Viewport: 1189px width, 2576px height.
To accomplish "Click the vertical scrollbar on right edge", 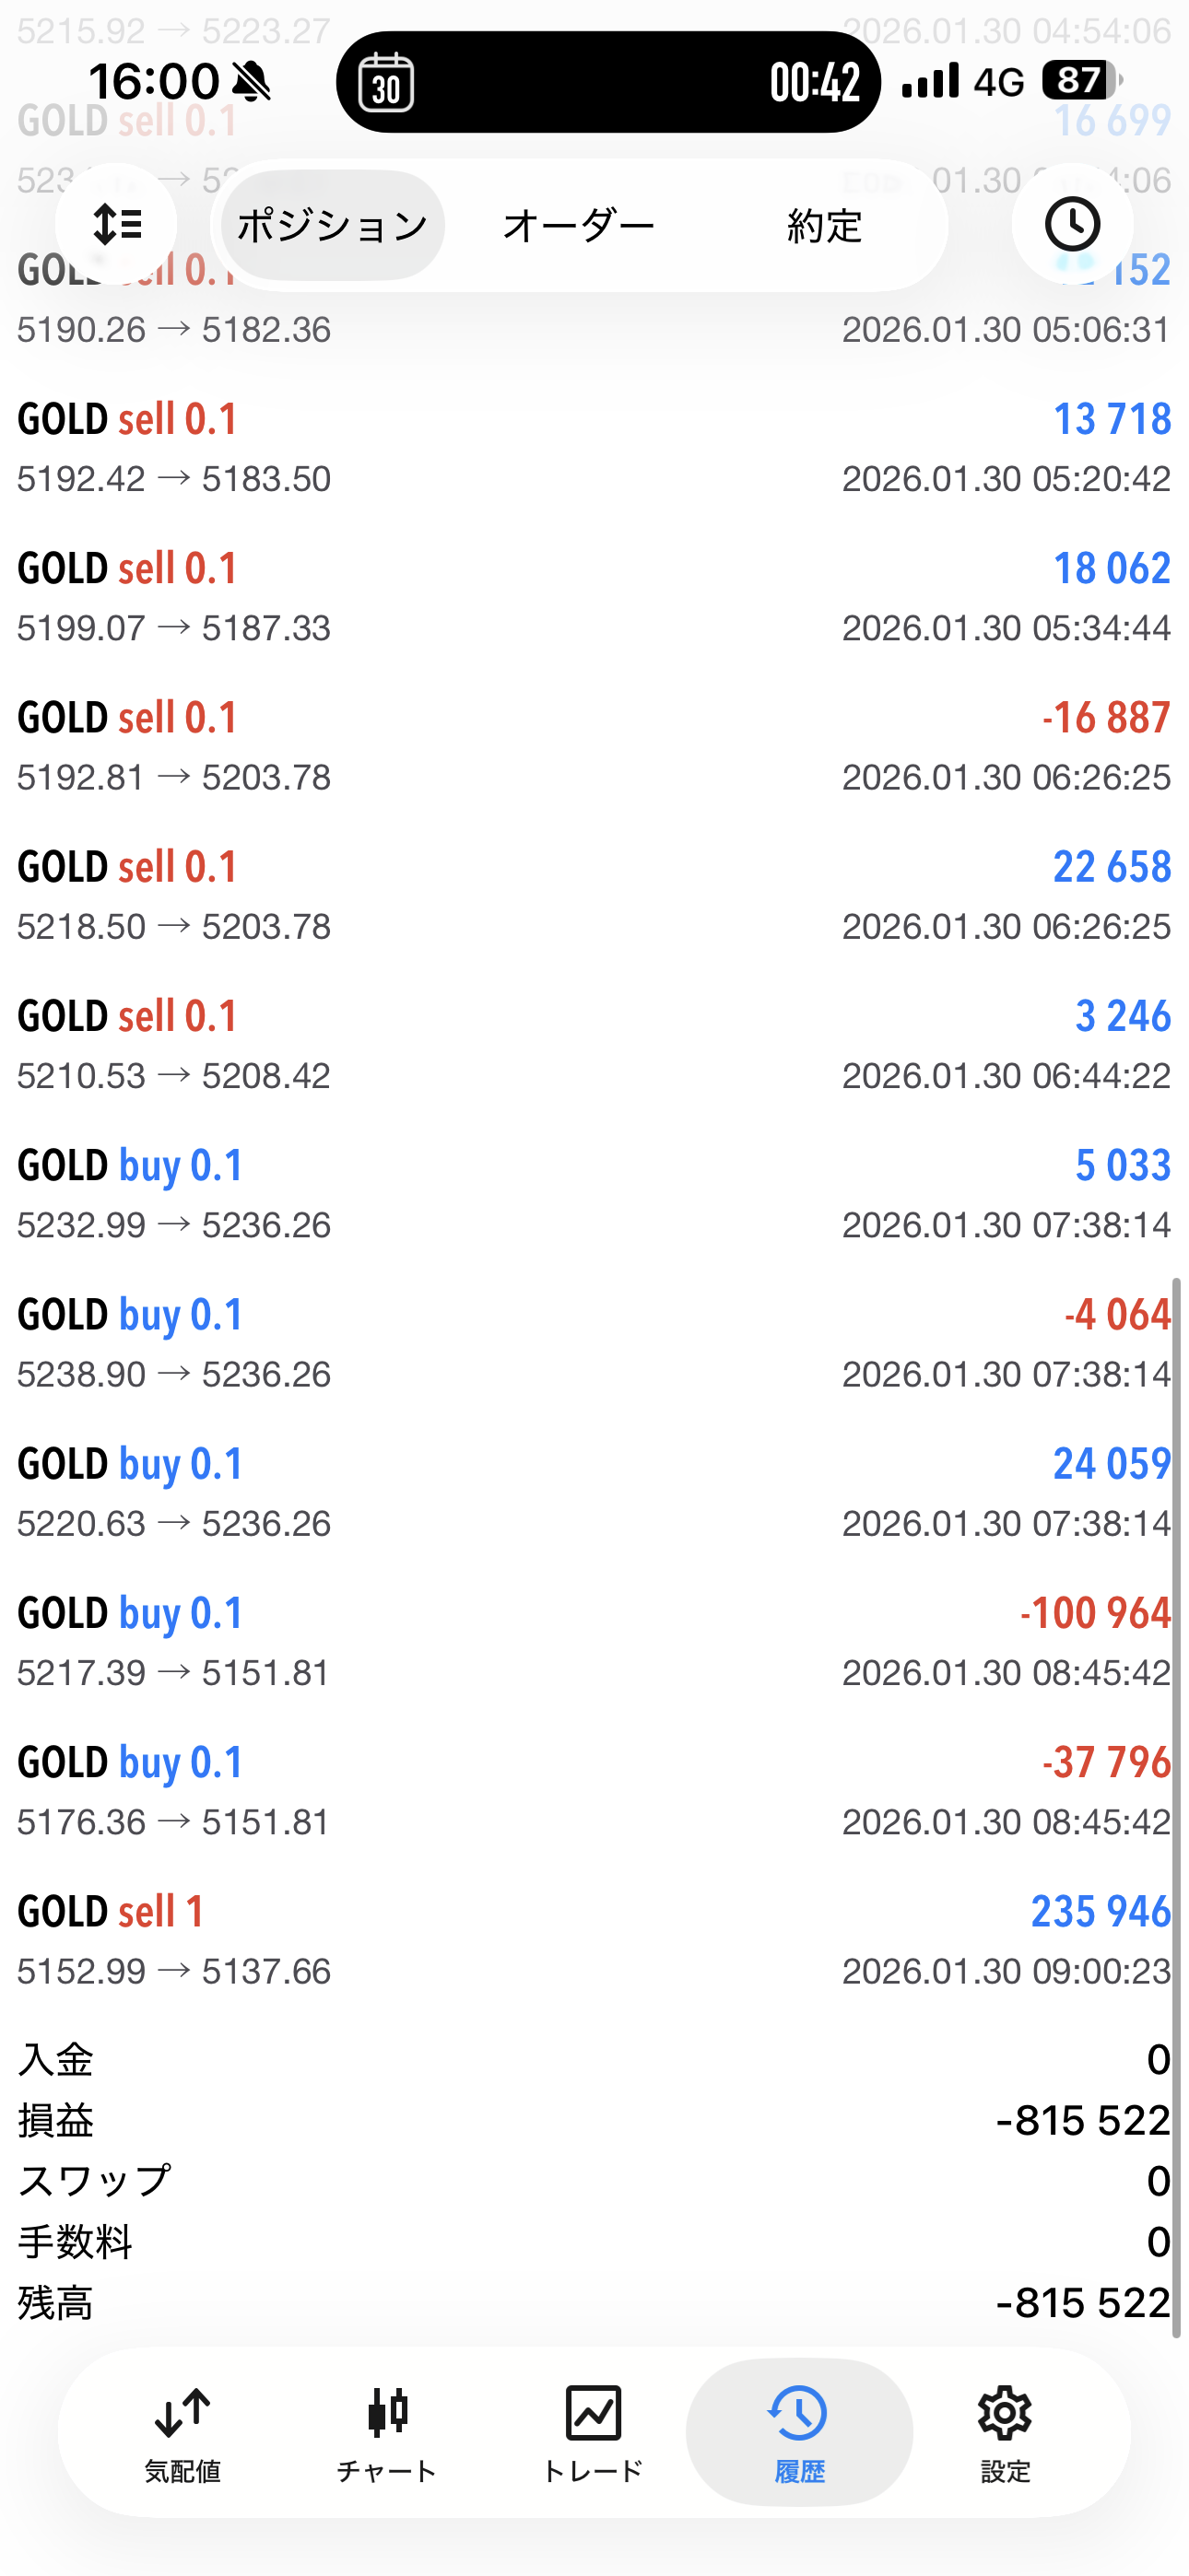I will tap(1177, 1800).
